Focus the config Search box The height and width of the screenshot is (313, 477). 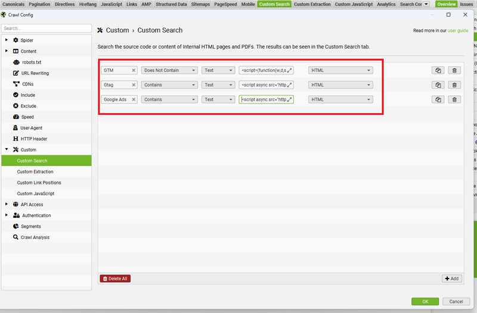coord(47,28)
